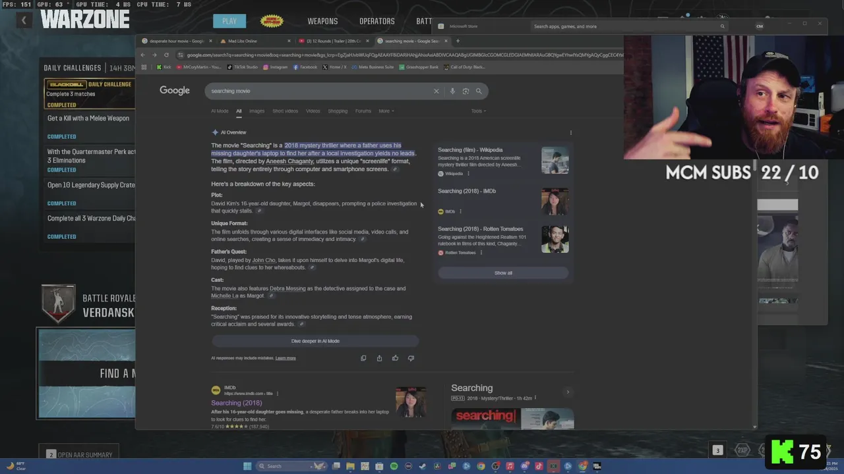Open the Grasshopper Bank bookmark
Image resolution: width=844 pixels, height=474 pixels.
[x=419, y=66]
